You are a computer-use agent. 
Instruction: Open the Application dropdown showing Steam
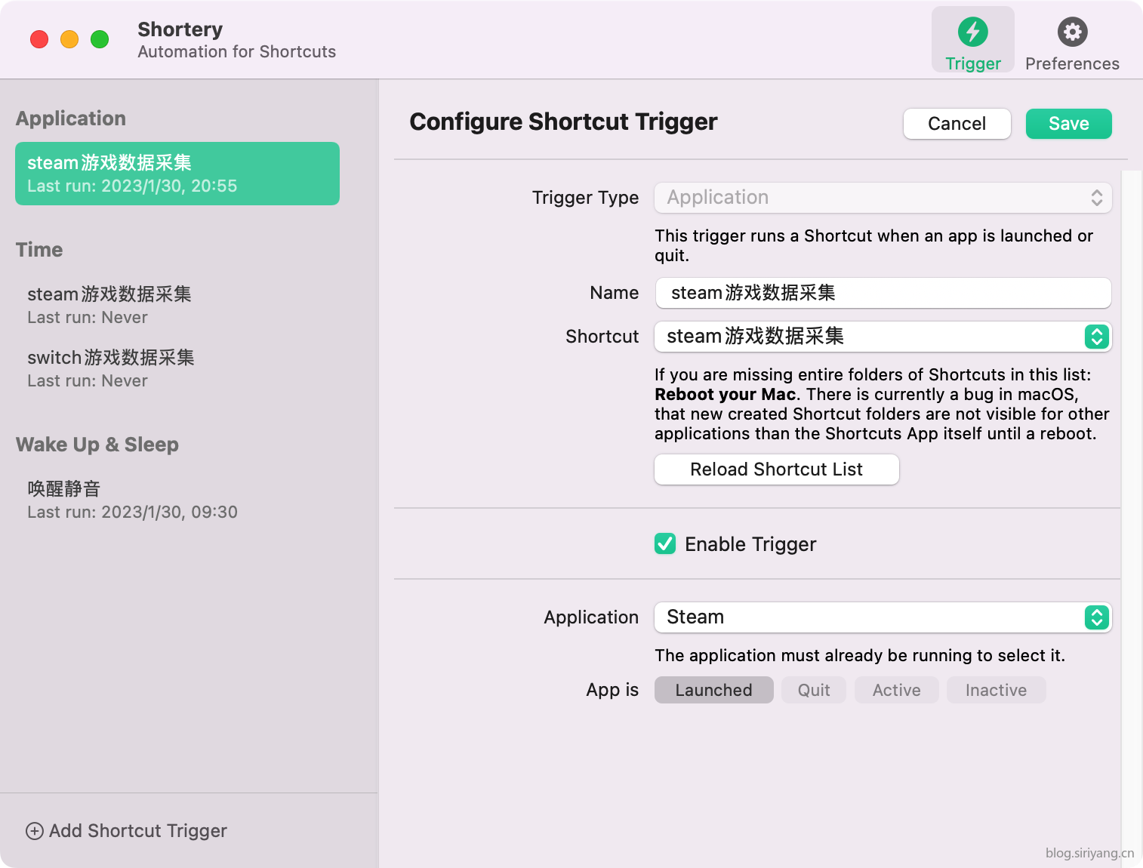pyautogui.click(x=1097, y=617)
